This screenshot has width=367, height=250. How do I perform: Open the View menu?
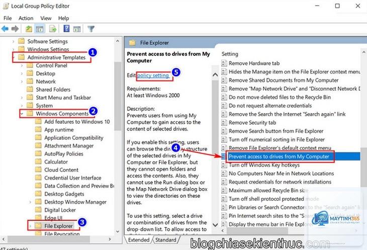tap(46, 18)
